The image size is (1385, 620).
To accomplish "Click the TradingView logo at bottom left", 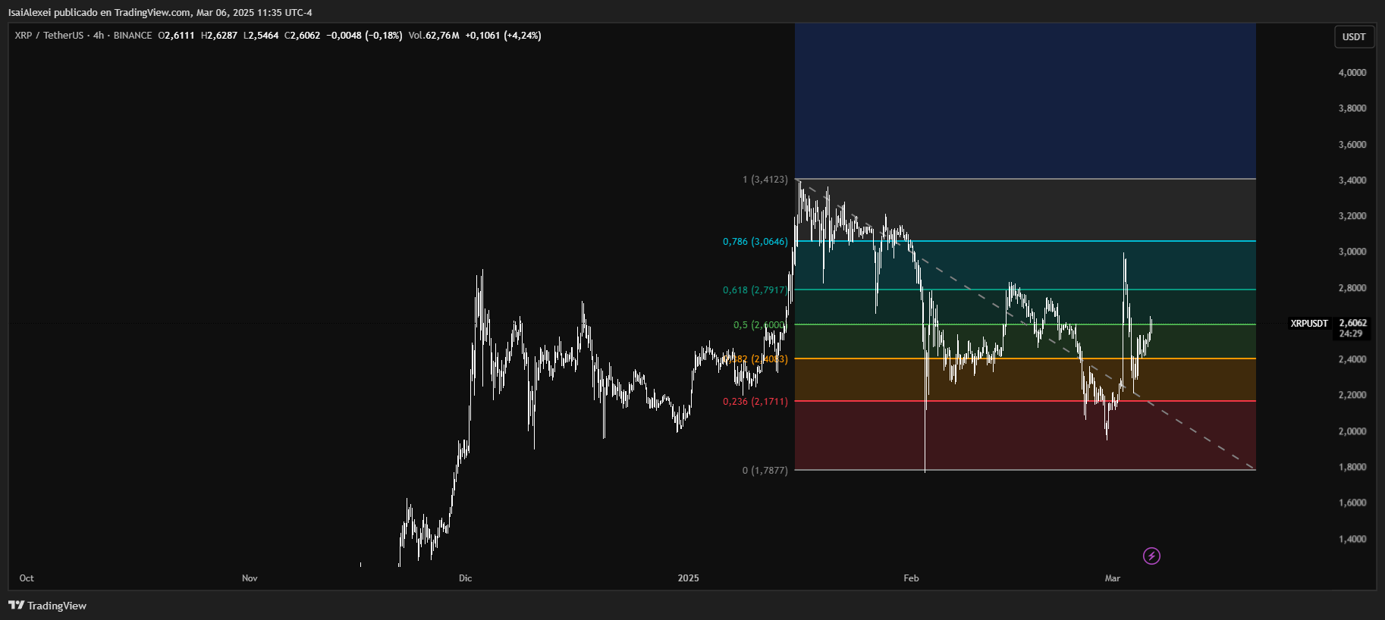I will [47, 606].
